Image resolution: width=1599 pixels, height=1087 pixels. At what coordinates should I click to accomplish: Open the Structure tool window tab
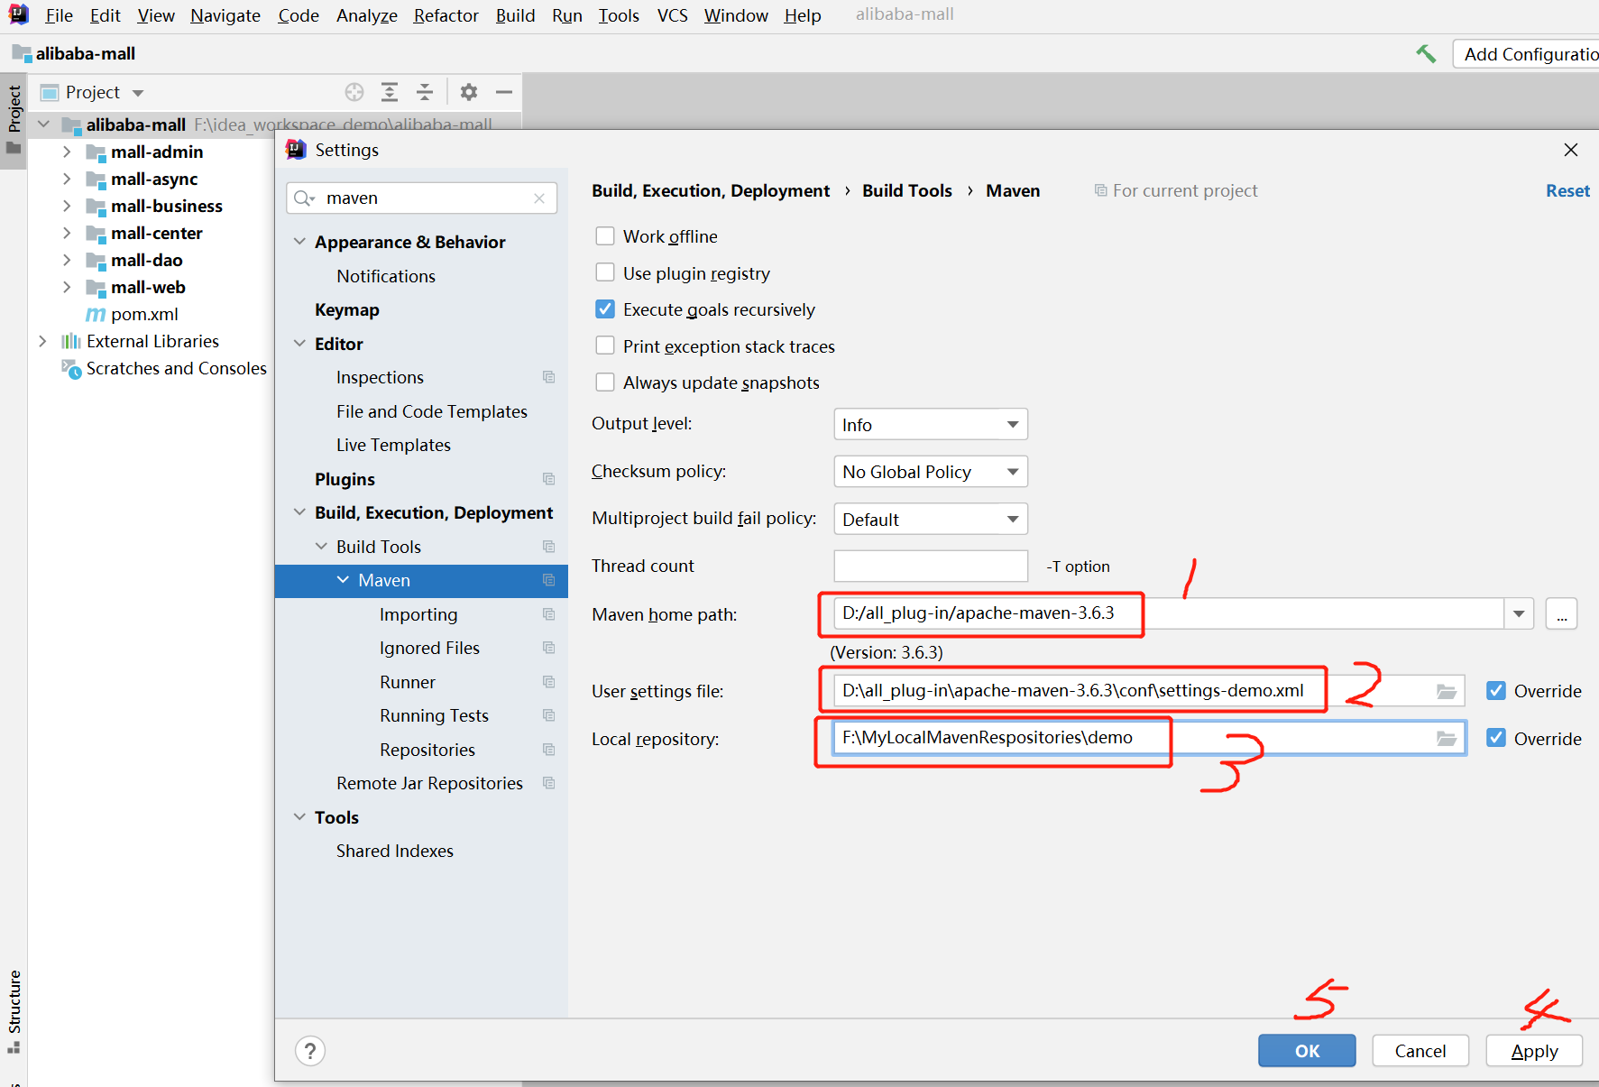click(14, 1010)
